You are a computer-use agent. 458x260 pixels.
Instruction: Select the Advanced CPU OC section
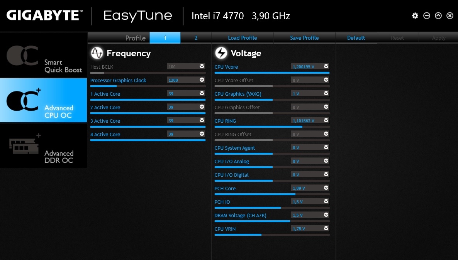(44, 100)
